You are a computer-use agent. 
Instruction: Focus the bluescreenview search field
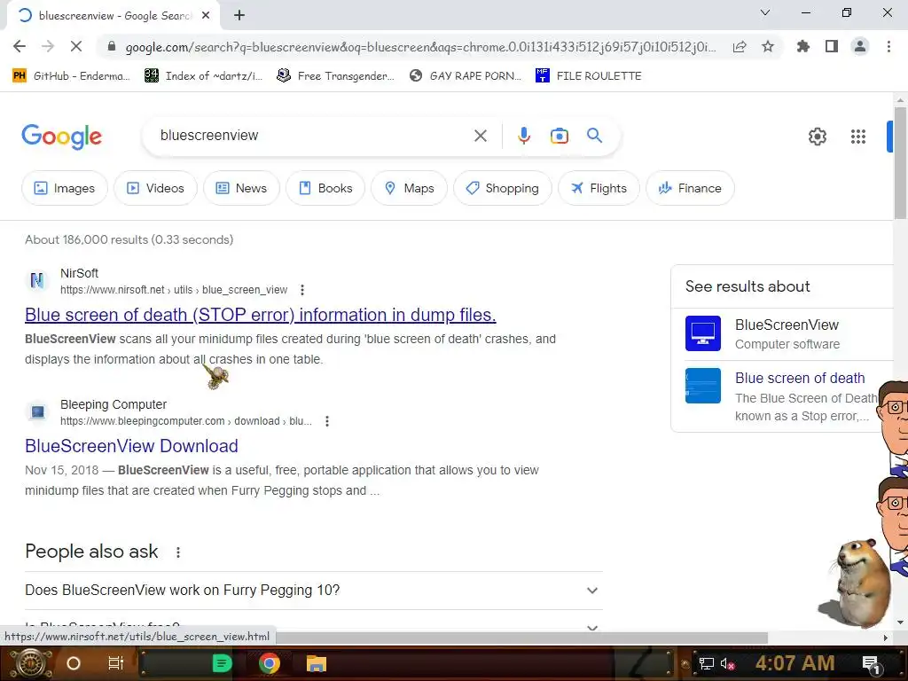pos(313,136)
